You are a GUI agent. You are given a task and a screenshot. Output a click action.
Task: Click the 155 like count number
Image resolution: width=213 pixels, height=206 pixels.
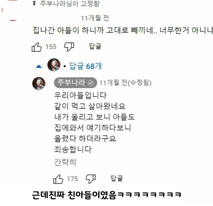(x=51, y=47)
